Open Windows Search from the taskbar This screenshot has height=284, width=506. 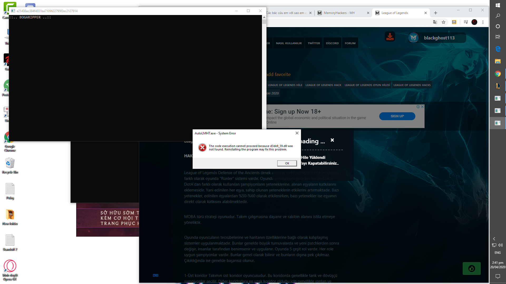tap(498, 16)
